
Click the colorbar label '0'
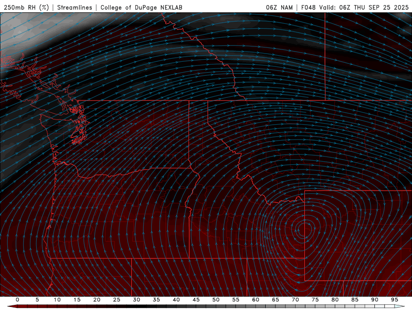(18, 300)
